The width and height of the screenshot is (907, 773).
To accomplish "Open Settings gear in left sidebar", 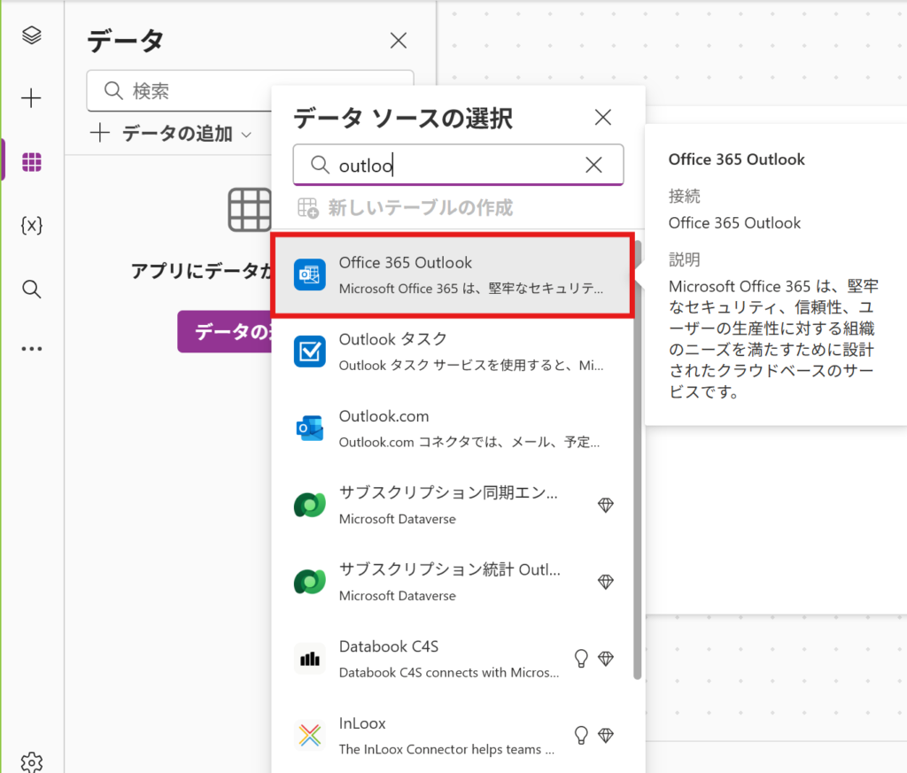I will click(x=32, y=762).
